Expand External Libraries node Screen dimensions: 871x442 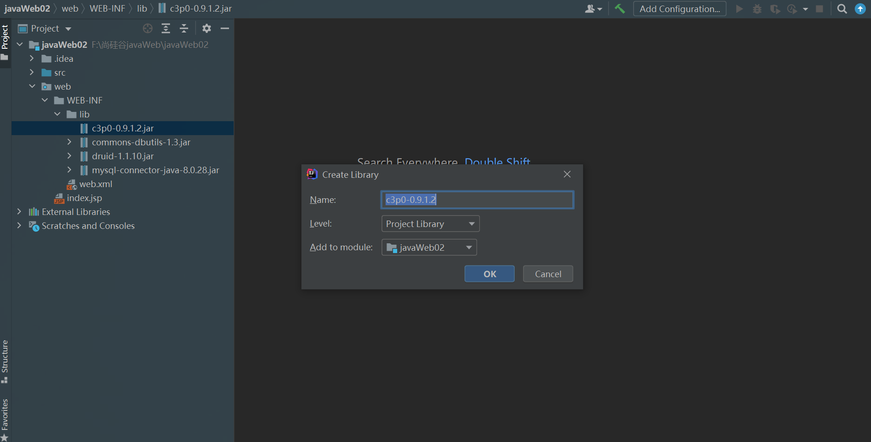(x=19, y=212)
